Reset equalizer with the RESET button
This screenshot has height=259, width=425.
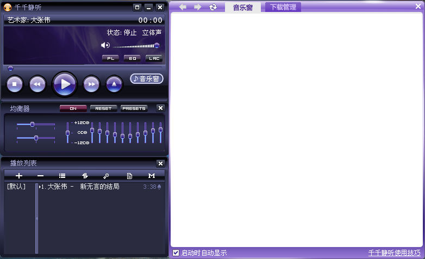(x=104, y=108)
